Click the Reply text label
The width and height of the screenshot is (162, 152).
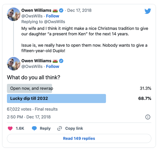click(45, 128)
